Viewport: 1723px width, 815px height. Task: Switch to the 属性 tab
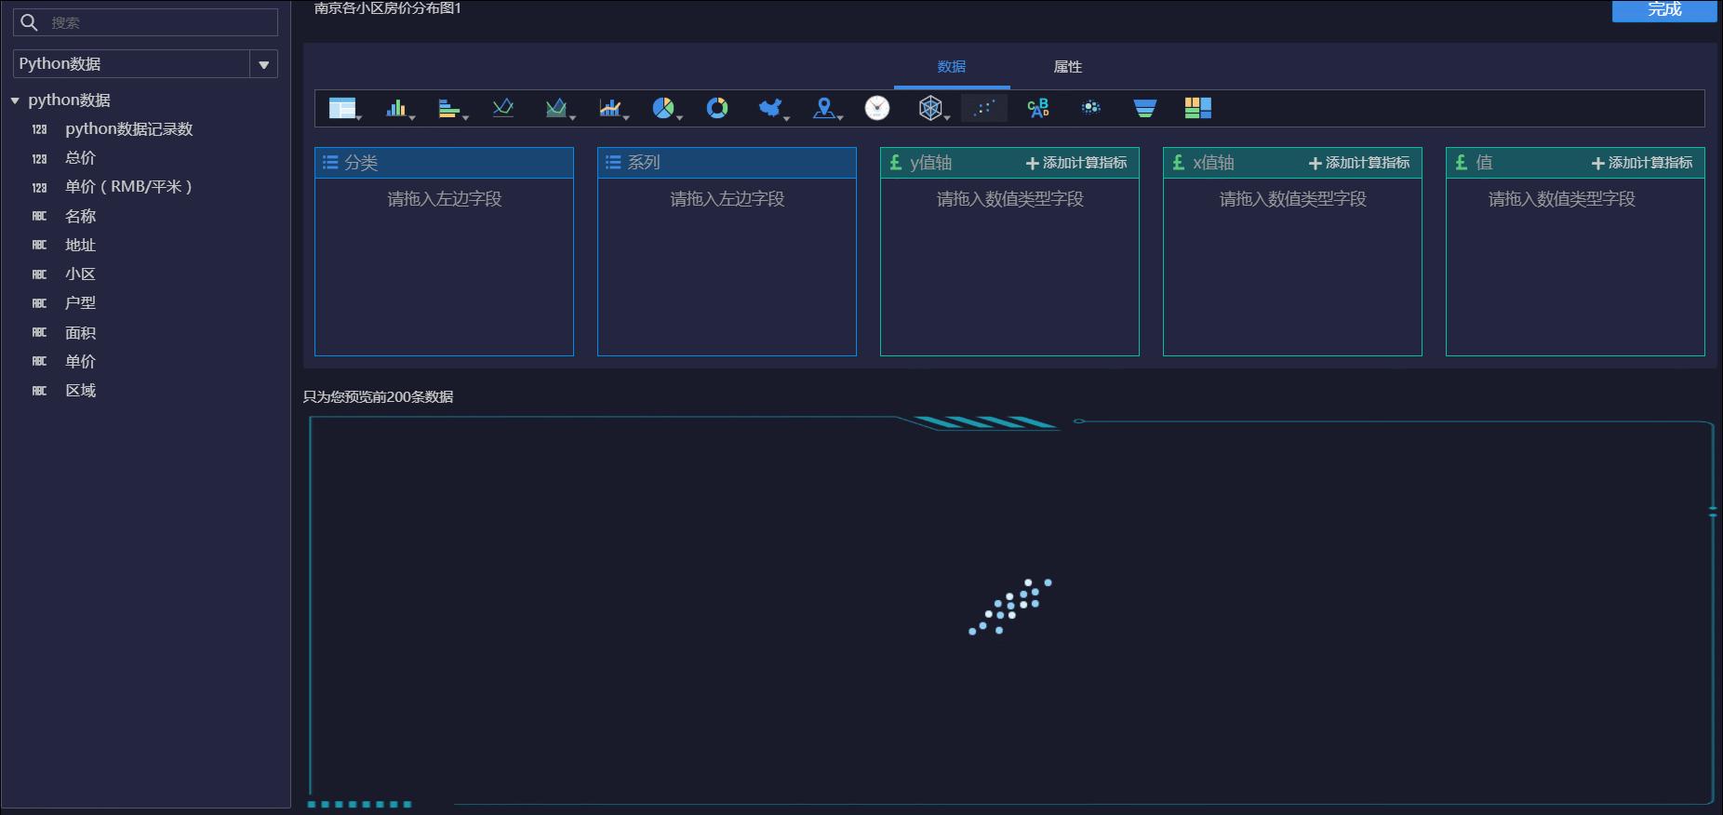[x=1067, y=67]
